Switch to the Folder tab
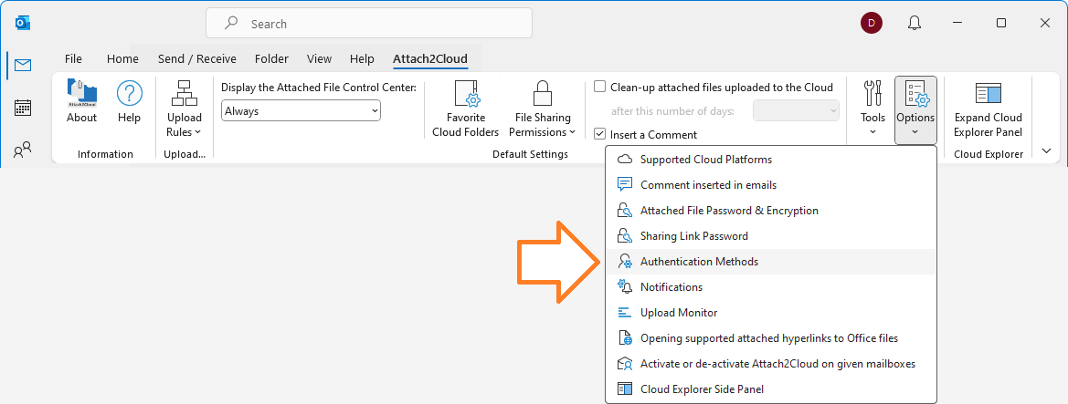 [x=271, y=59]
